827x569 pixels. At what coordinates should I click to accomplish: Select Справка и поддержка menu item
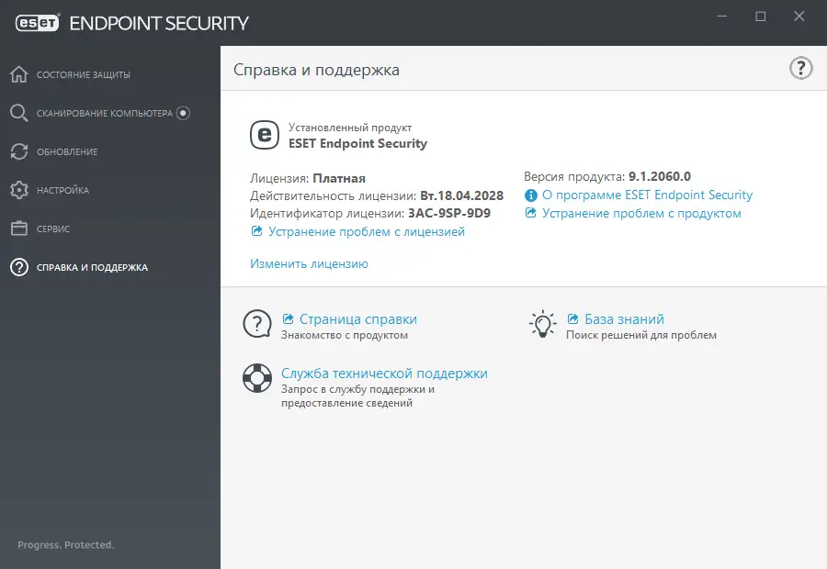(92, 268)
